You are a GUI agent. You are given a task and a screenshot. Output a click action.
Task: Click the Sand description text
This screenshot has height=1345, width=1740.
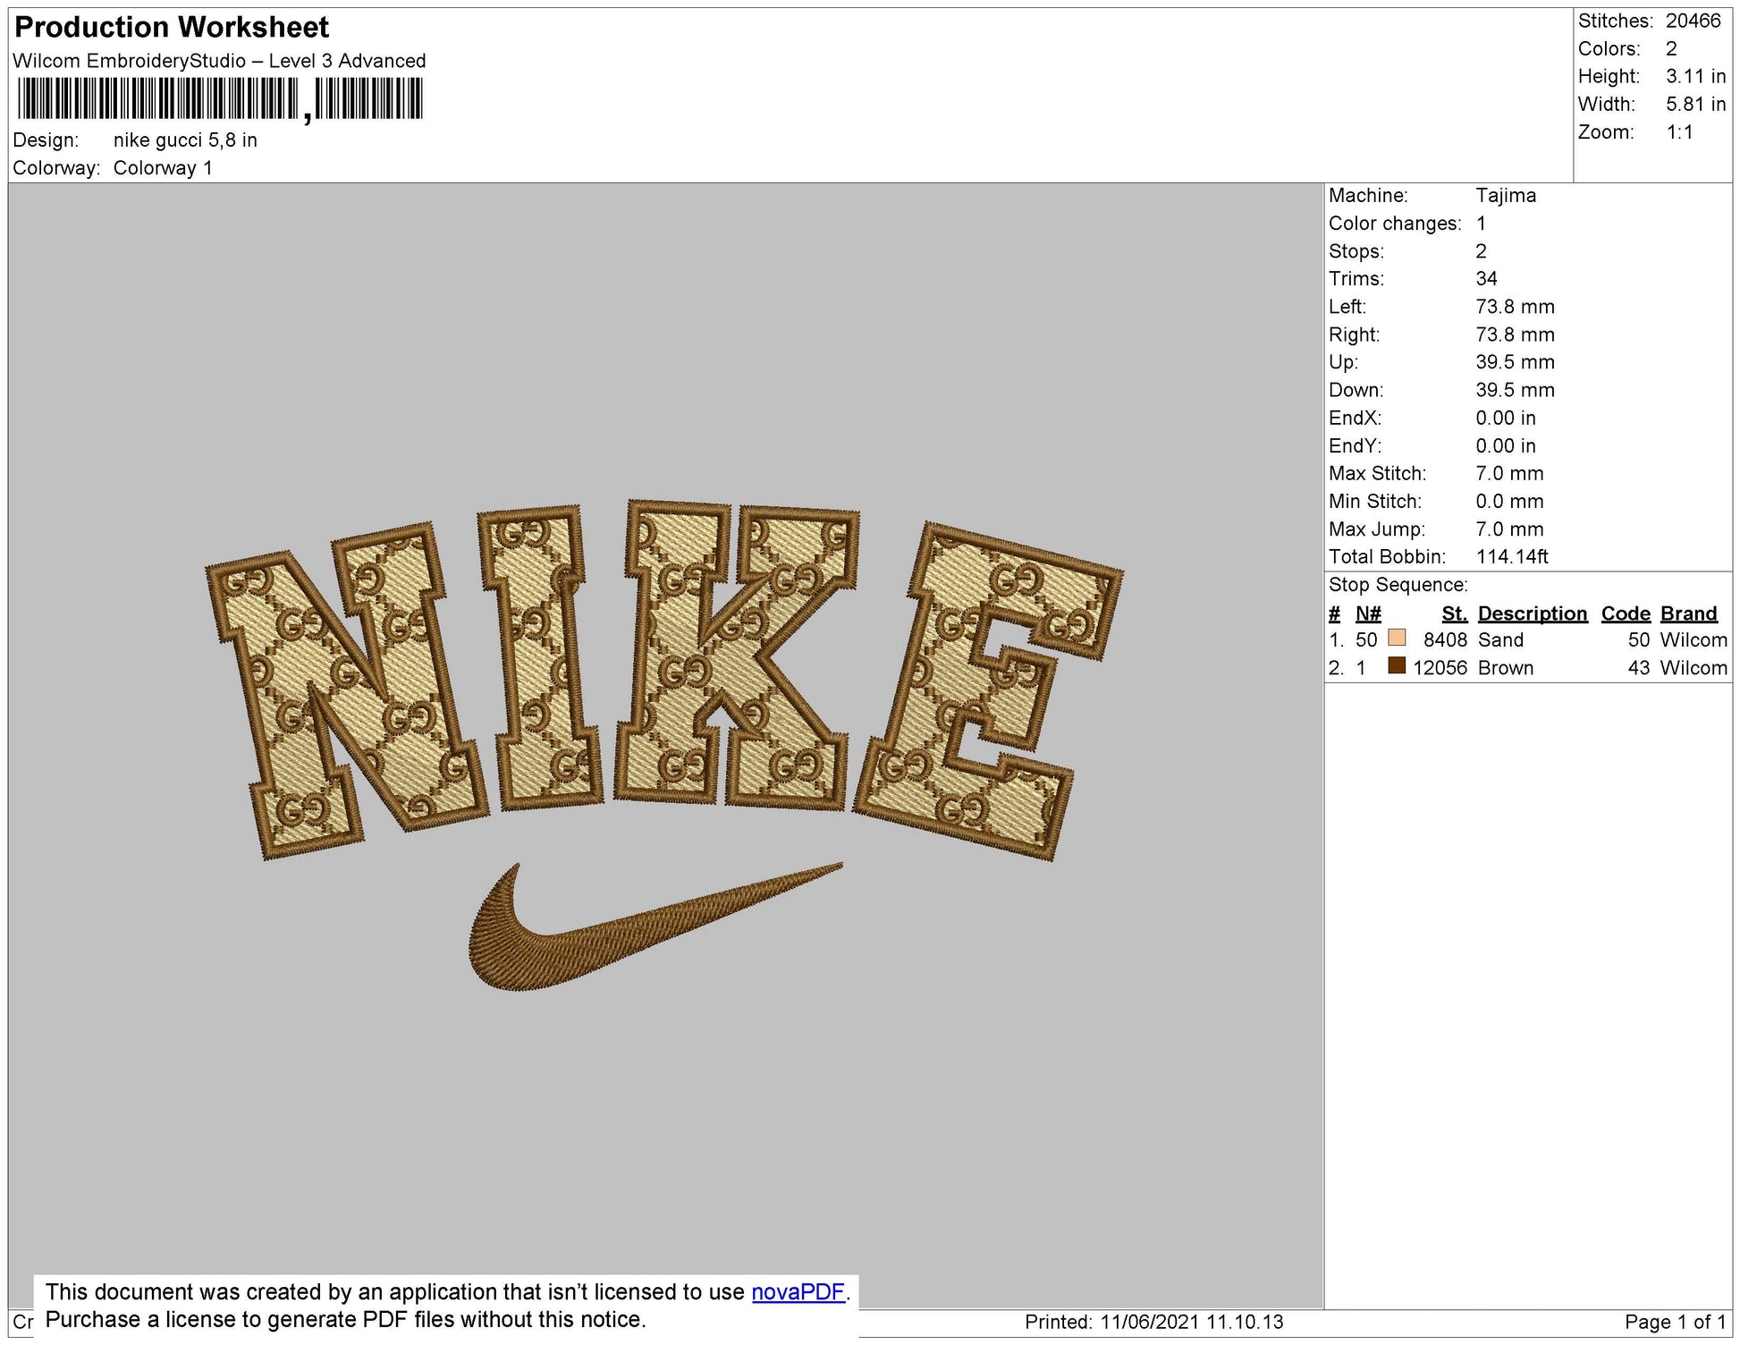[1500, 640]
